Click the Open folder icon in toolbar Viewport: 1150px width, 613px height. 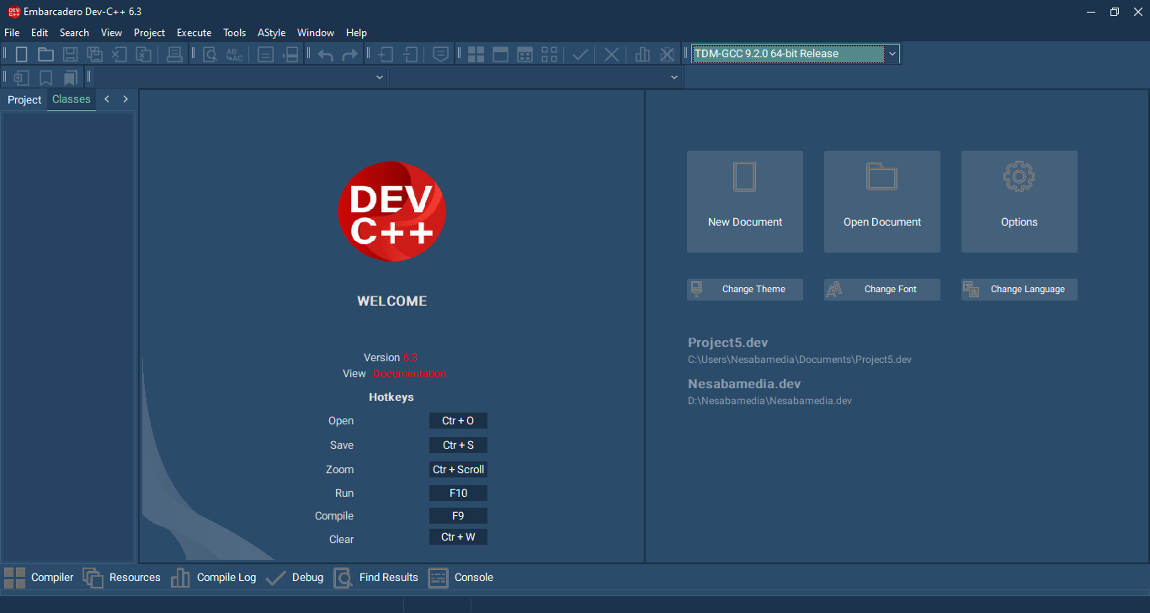tap(45, 55)
